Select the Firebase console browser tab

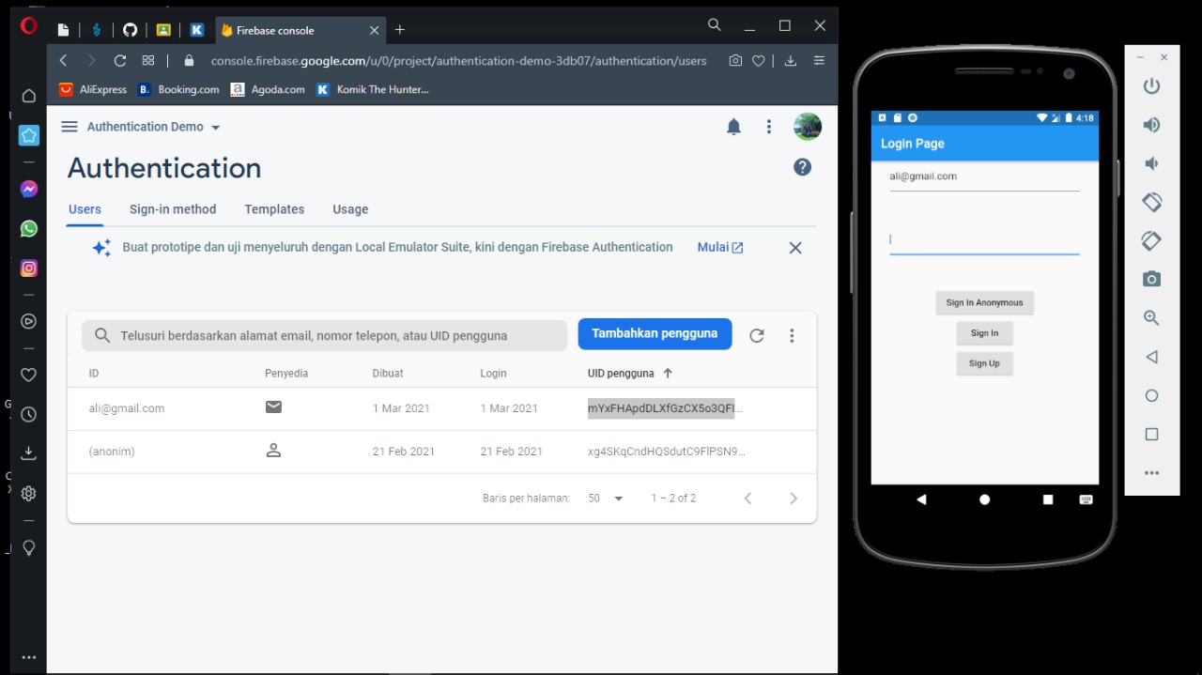click(x=300, y=30)
